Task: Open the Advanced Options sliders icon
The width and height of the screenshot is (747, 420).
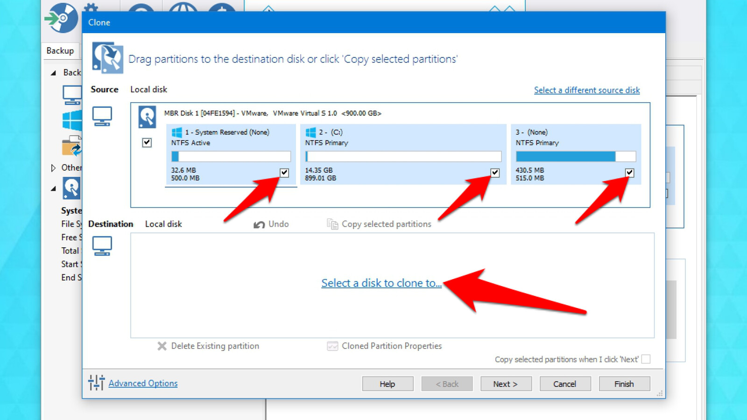Action: point(96,383)
